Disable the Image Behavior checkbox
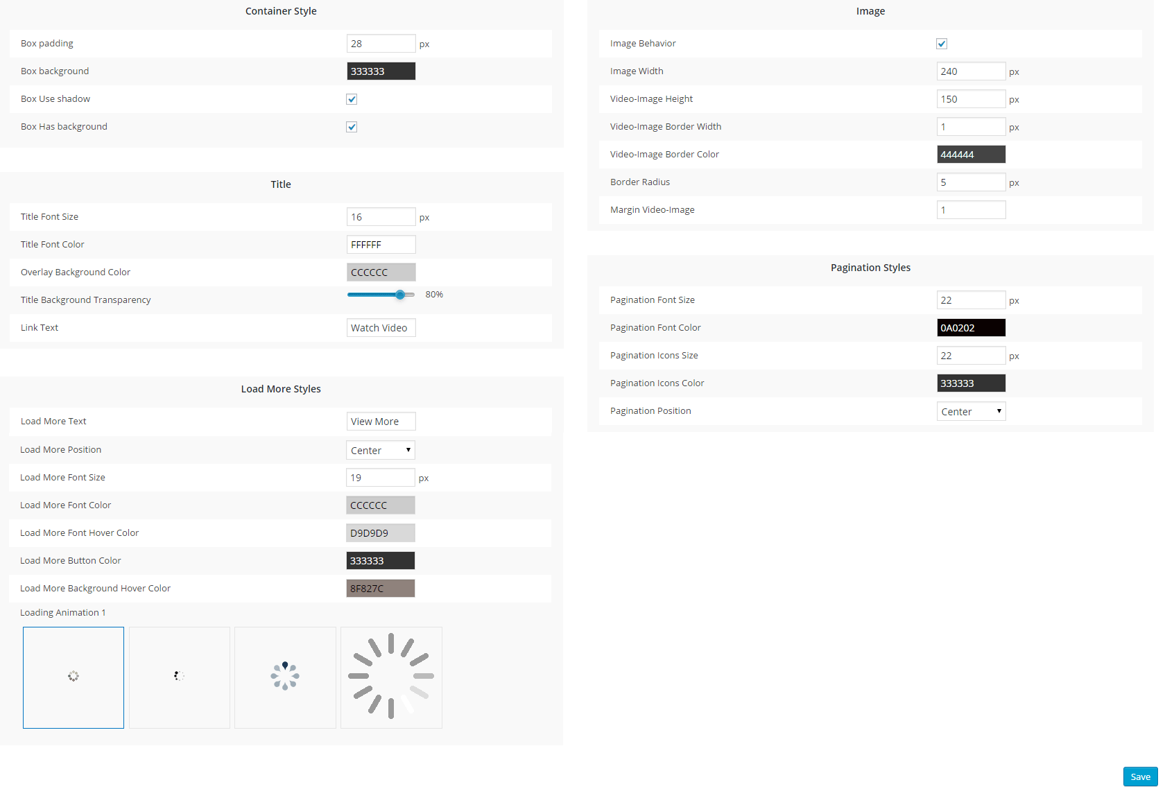The width and height of the screenshot is (1165, 789). coord(942,44)
